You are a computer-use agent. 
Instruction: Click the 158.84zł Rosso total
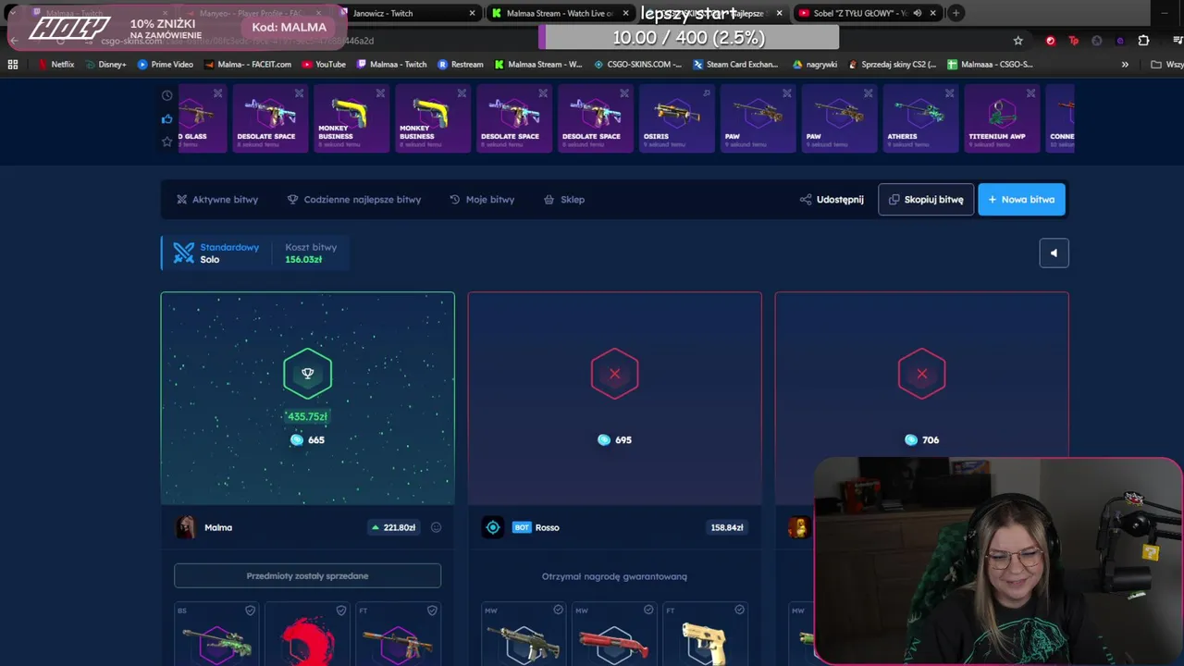[x=727, y=528]
